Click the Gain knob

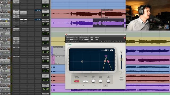click(x=93, y=81)
